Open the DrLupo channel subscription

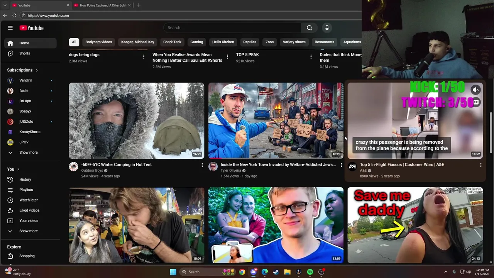[x=31, y=101]
